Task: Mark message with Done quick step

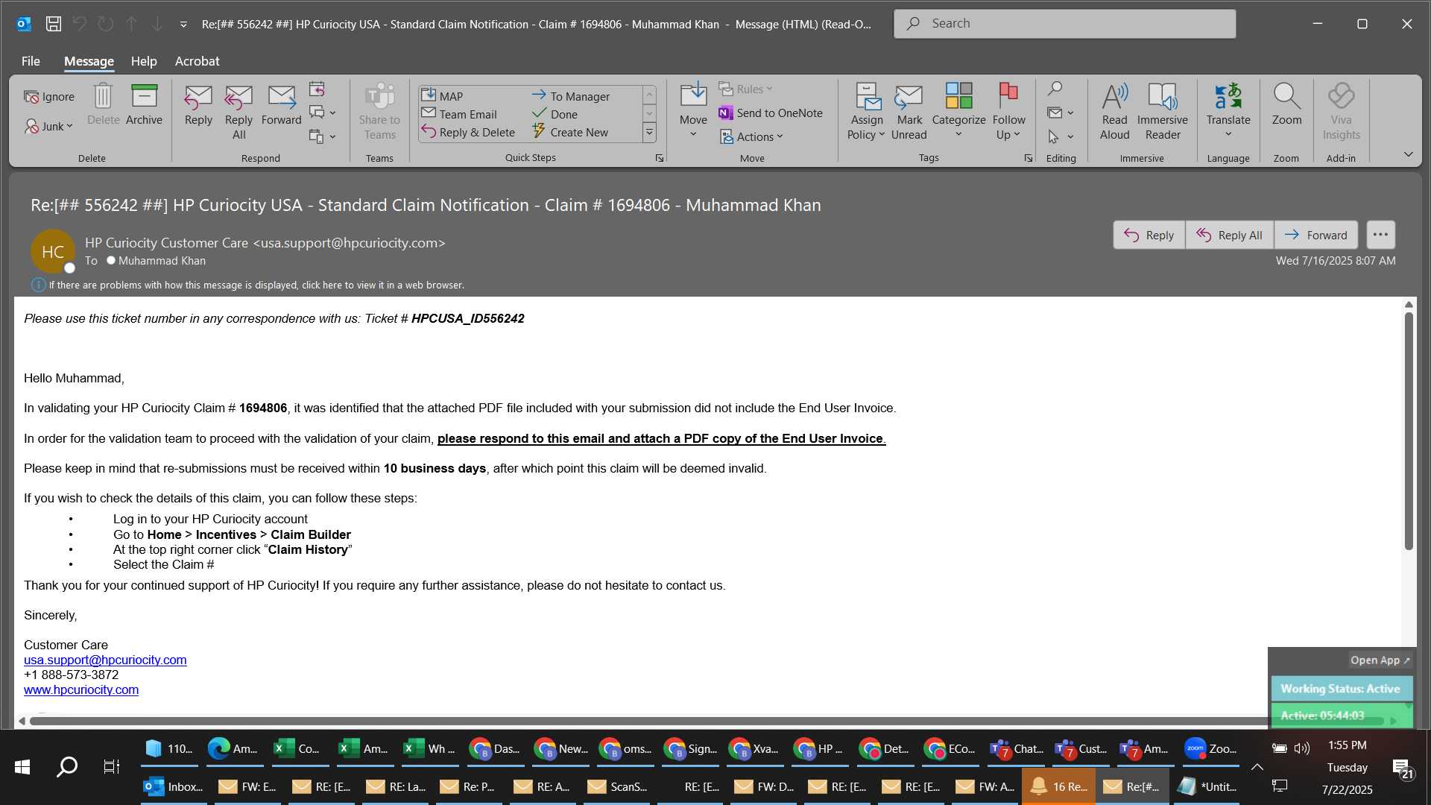Action: coord(555,114)
